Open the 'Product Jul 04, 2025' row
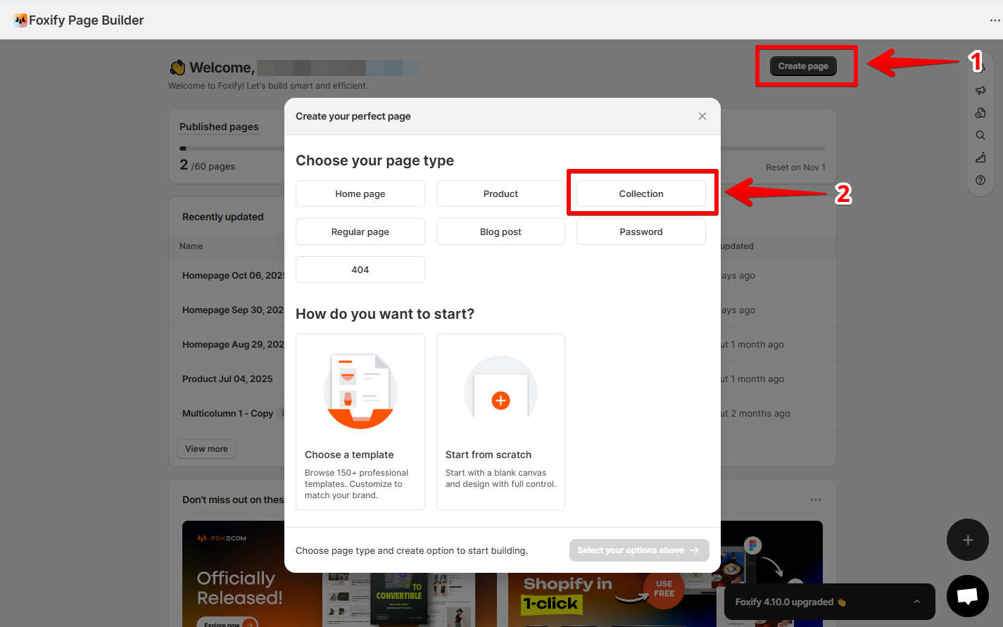This screenshot has height=627, width=1003. click(227, 379)
